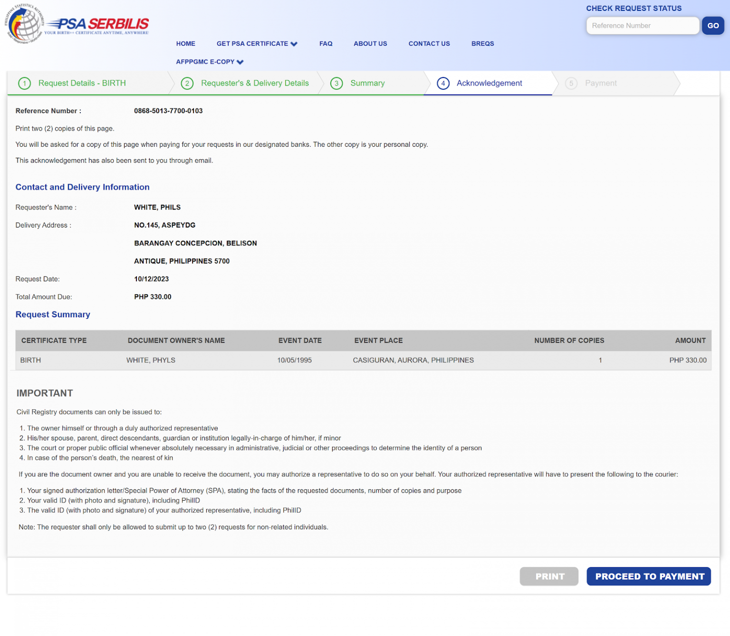Select the BREQS menu item
The height and width of the screenshot is (636, 730).
(482, 44)
